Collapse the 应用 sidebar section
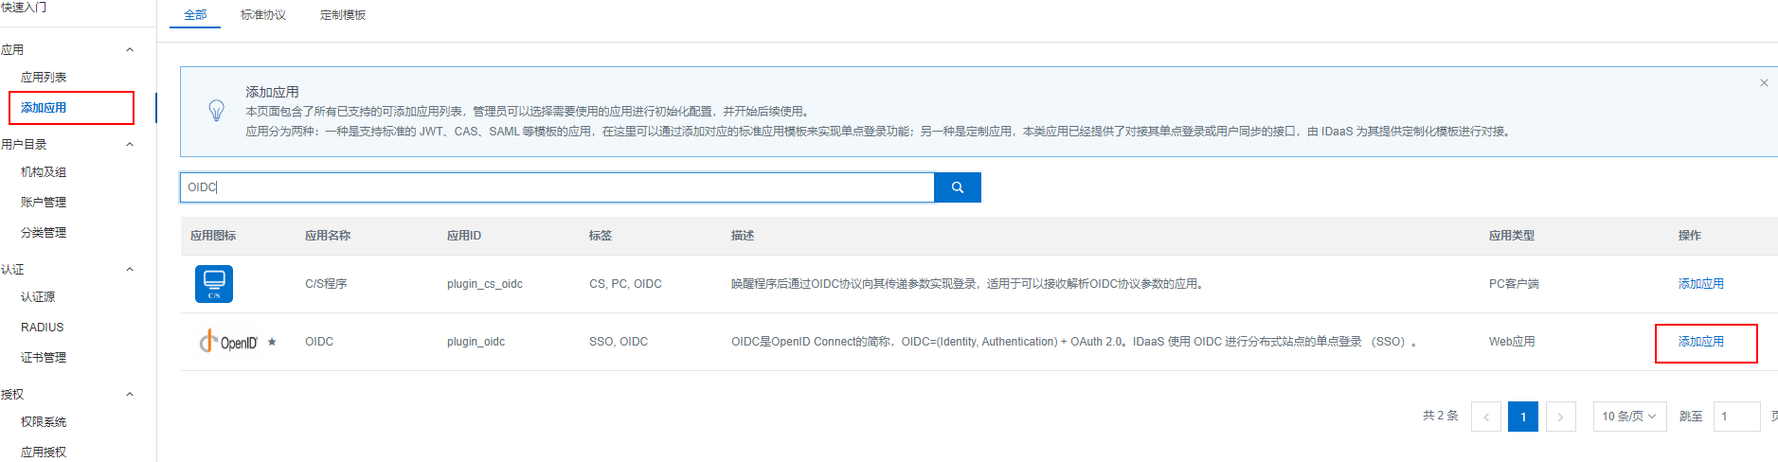The image size is (1778, 462). click(x=130, y=50)
